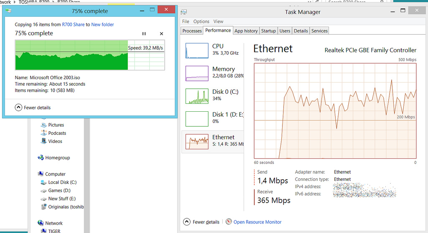Click the Ethernet throughput chart
The width and height of the screenshot is (428, 233).
335,111
